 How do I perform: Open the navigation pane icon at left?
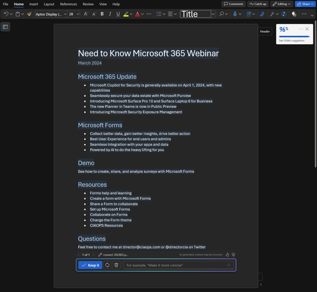pyautogui.click(x=5, y=27)
